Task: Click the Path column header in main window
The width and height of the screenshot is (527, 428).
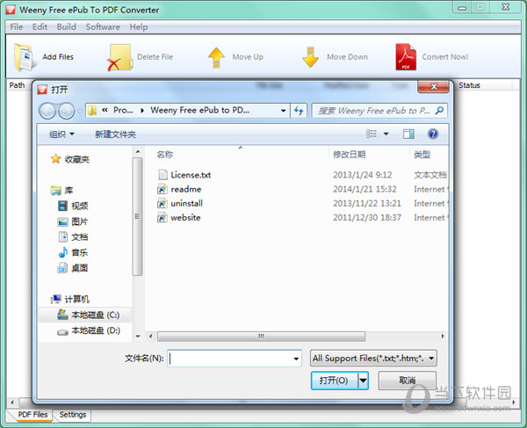Action: (18, 85)
